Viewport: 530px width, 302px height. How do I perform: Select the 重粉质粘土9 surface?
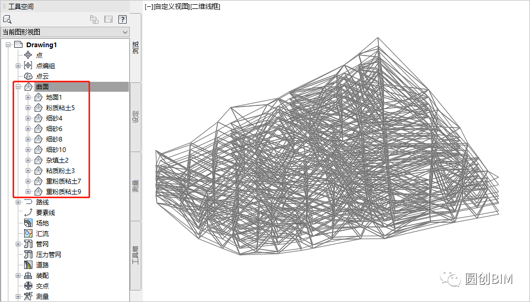tap(63, 192)
